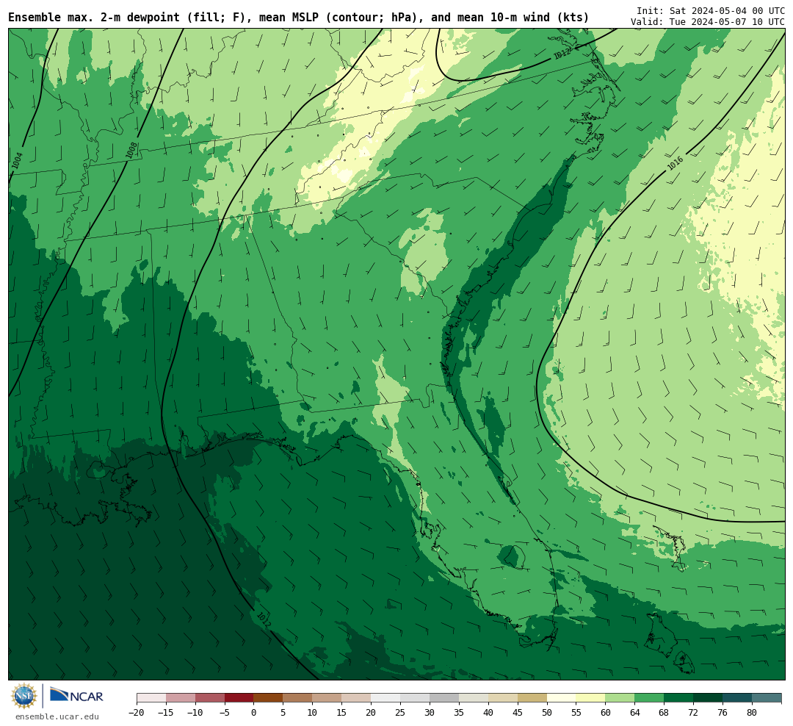Open the ensemble.ucar.edu link text
Screen dimensions: 793x726
[x=57, y=716]
